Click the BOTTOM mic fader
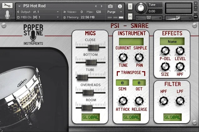 (x=91, y=62)
